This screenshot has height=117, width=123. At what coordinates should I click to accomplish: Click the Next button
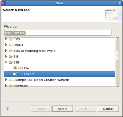pos(63,109)
